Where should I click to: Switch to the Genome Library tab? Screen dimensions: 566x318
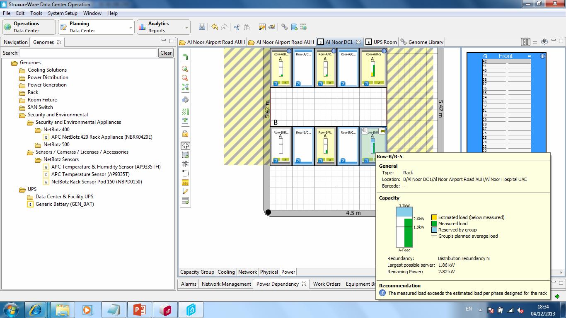pyautogui.click(x=422, y=42)
